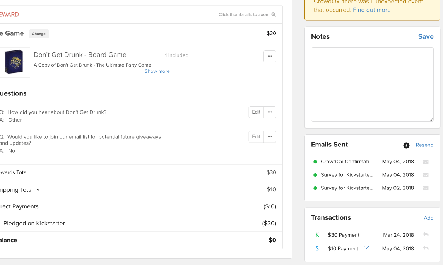443x265 pixels.
Task: Click Resend in Emails Sent
Action: click(x=424, y=145)
